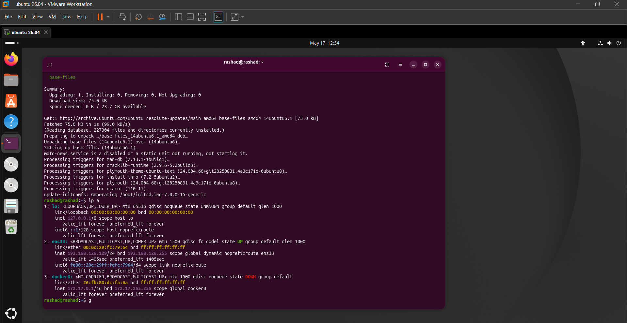Open the Edit menu
Viewport: 627px width, 323px height.
click(22, 17)
